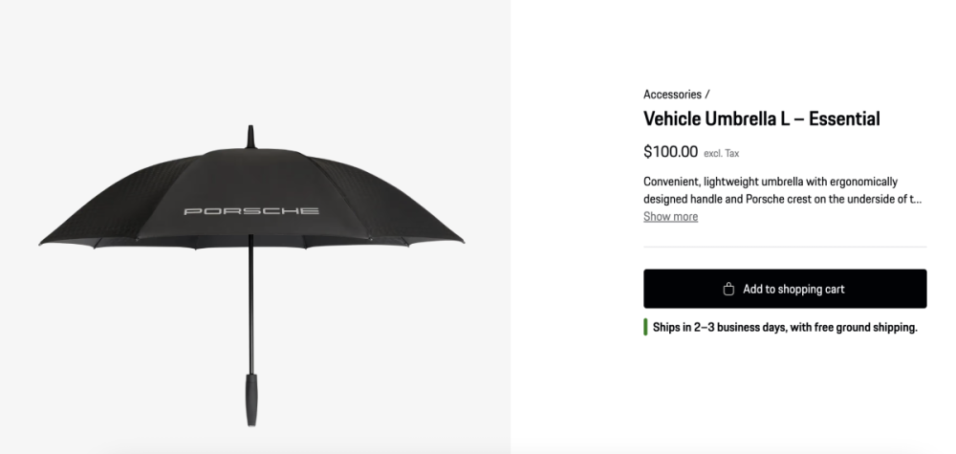Screen dimensions: 956x454
Task: Click the free ground shipping notice text
Action: pyautogui.click(x=785, y=327)
